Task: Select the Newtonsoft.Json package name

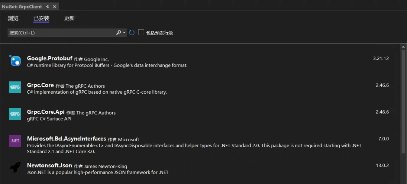Action: click(49, 165)
